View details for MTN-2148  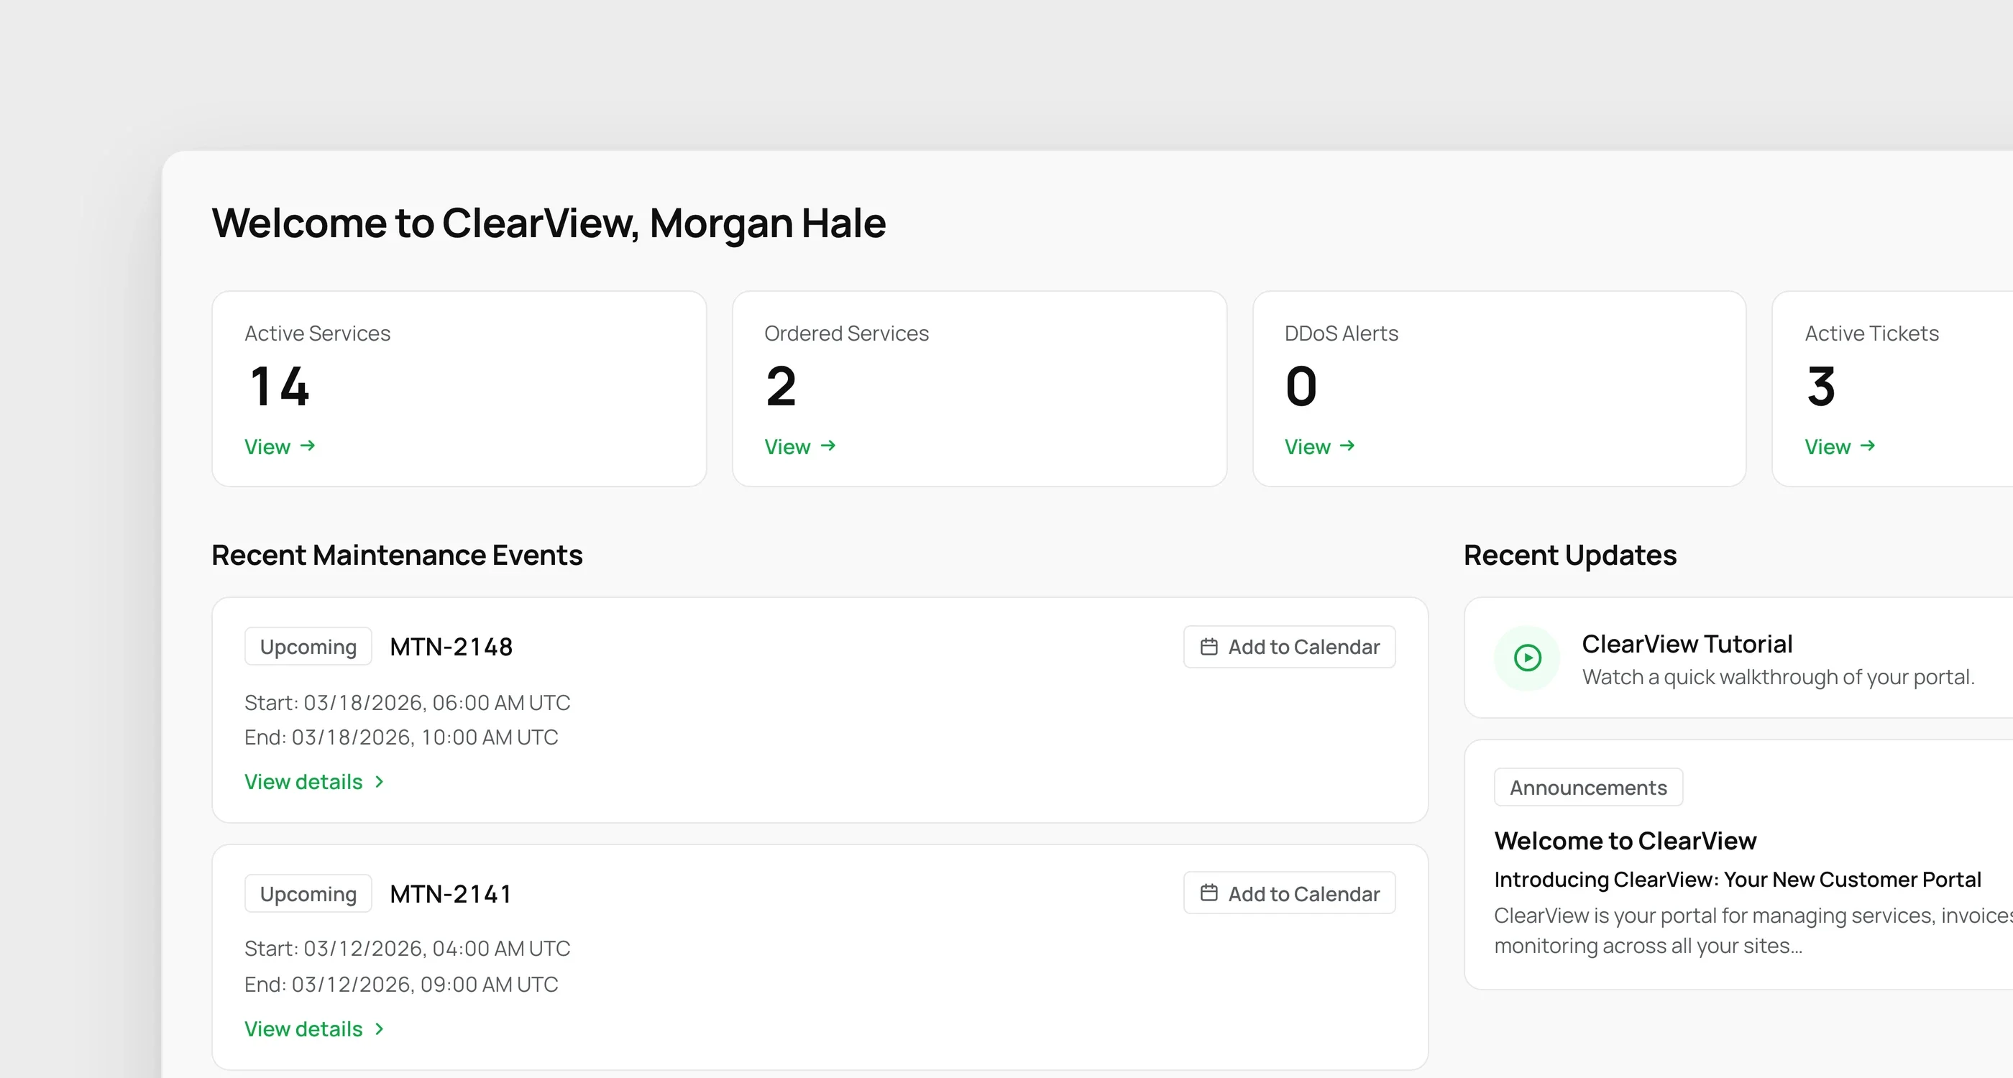(314, 782)
